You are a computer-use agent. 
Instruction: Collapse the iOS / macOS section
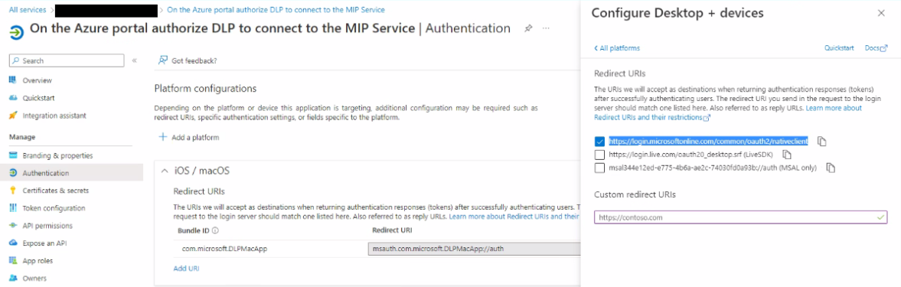point(165,171)
